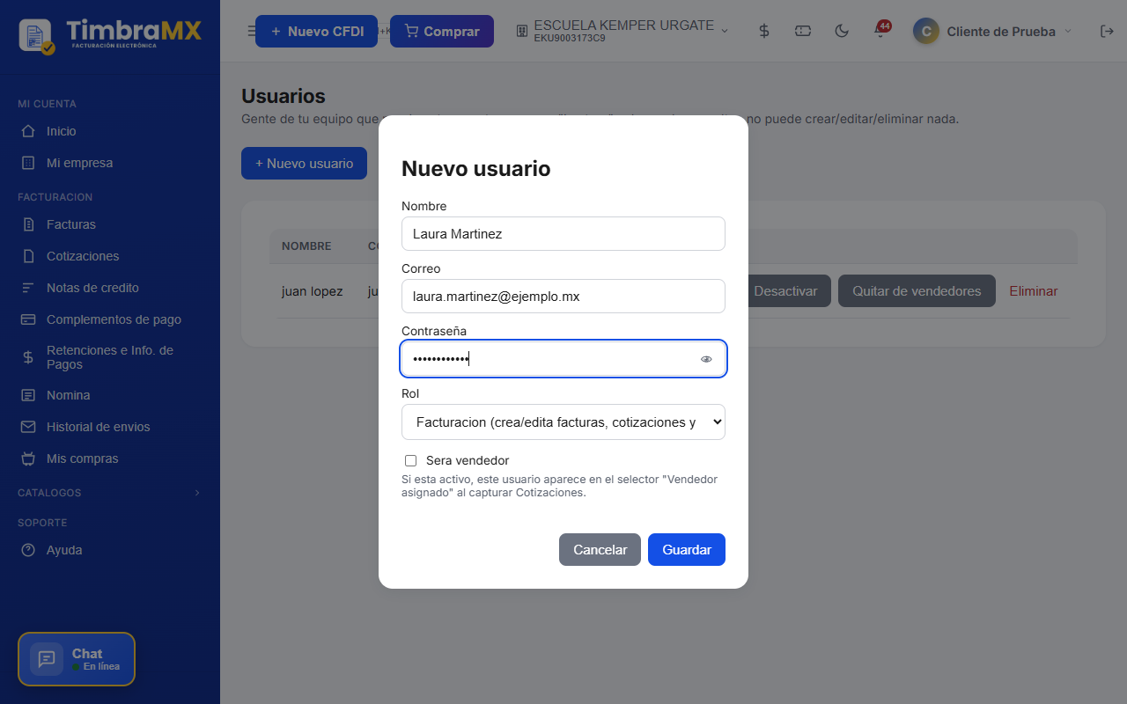The width and height of the screenshot is (1127, 704).
Task: Click the Contraseña password field
Action: 563,358
